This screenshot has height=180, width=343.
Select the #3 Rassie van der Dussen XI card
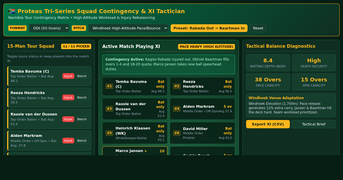pos(135,109)
